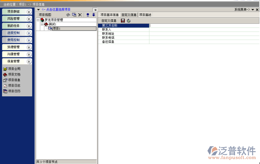Screen dimensions: 260x164
Task: Click the new project group book icon
Action: 68,15
